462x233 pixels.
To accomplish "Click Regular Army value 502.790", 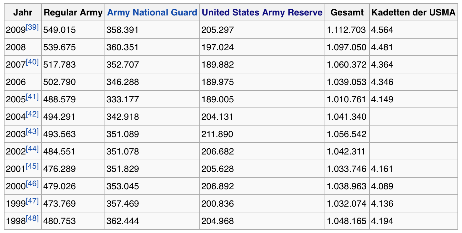I will [x=60, y=82].
